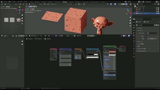Switch to the Layout workspace tab

click(31, 2)
